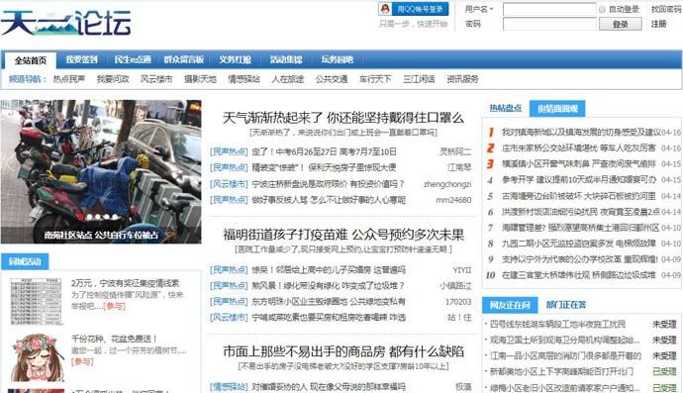This screenshot has width=683, height=393.
Task: Go to 公共交通 channel
Action: (332, 79)
